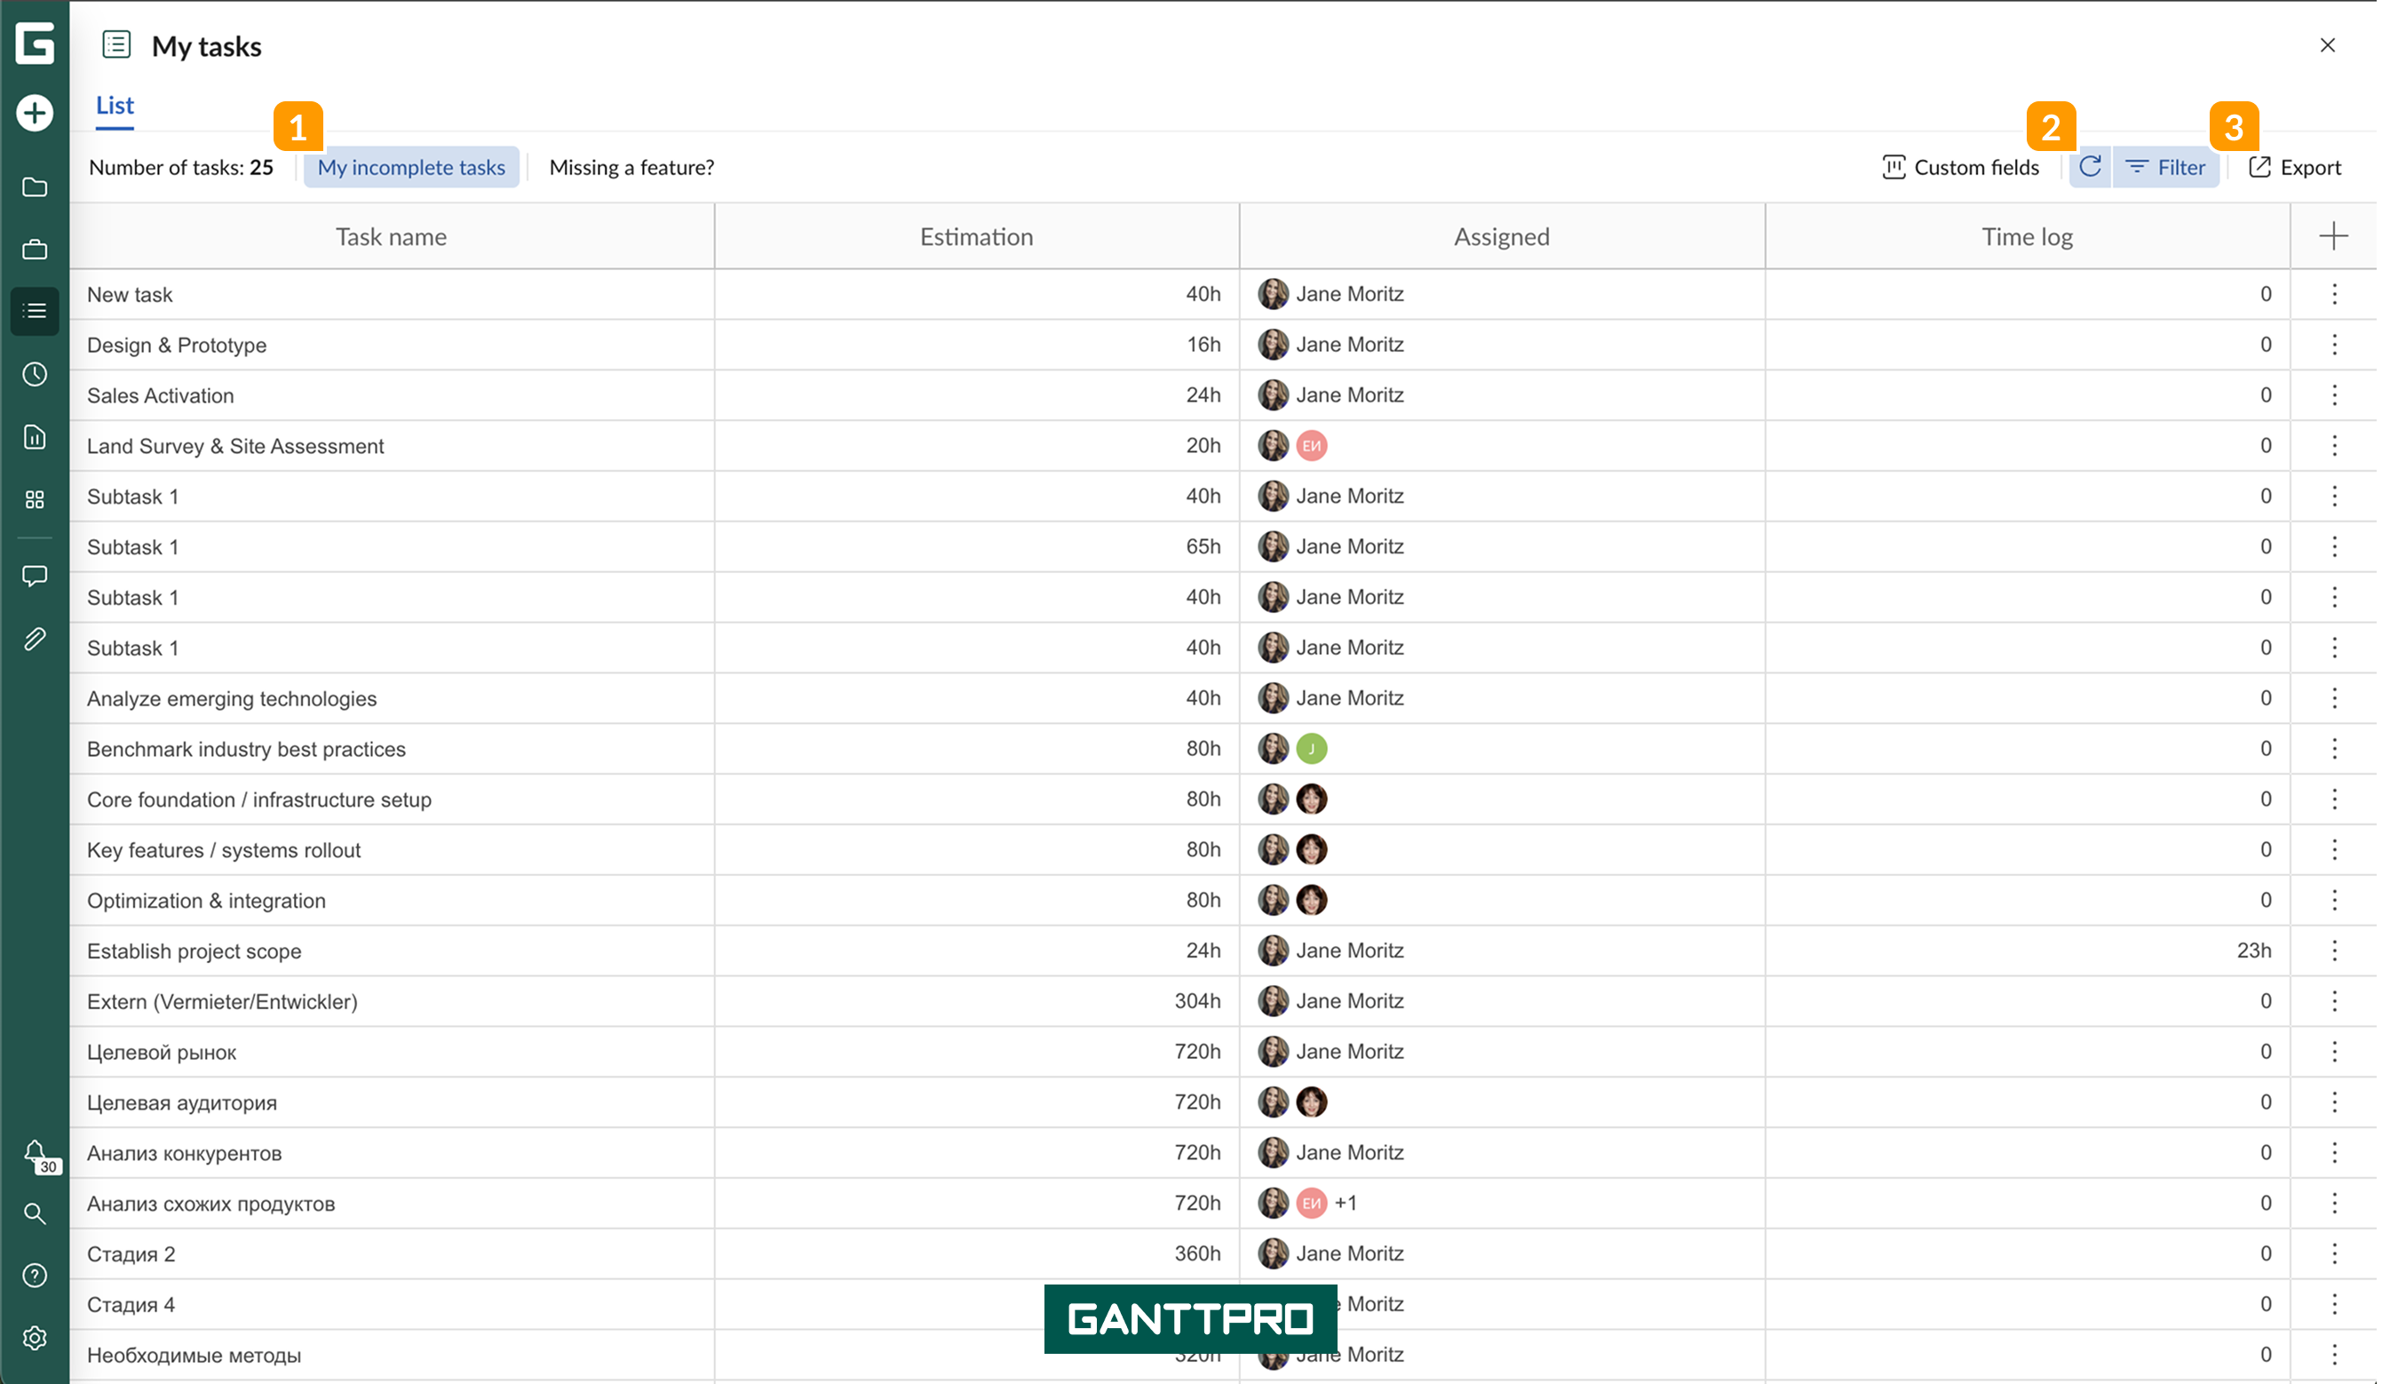
Task: Open the Design & Prototype task
Action: click(x=177, y=345)
